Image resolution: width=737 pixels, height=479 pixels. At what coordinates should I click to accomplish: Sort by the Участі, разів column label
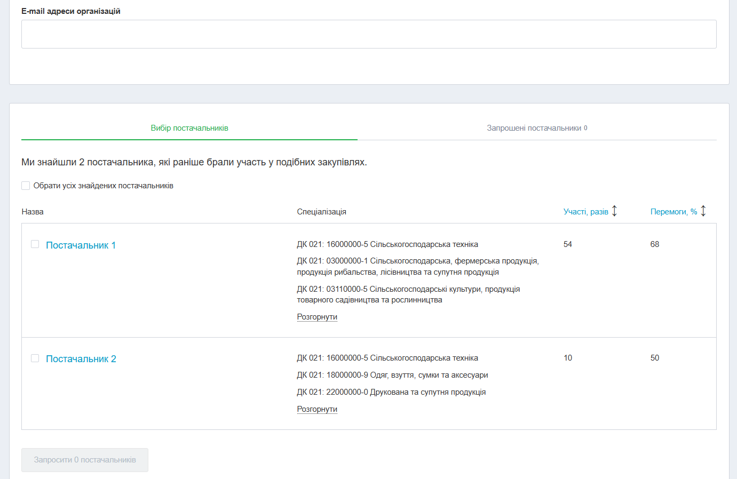585,212
